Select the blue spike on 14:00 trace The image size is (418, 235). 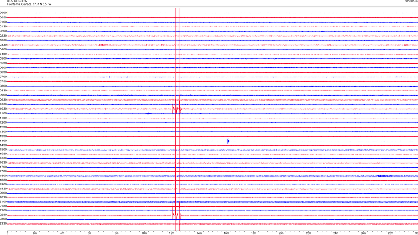point(229,141)
